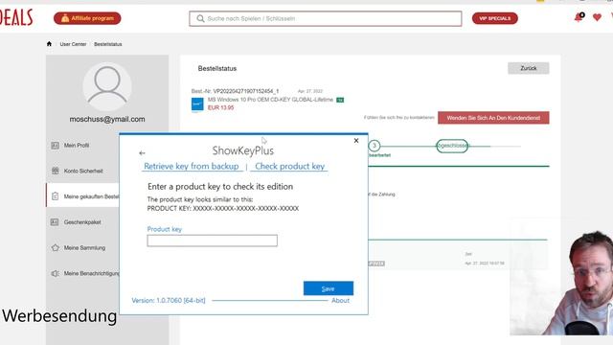The image size is (613, 345).
Task: Open VIP SPECIALS
Action: [494, 18]
